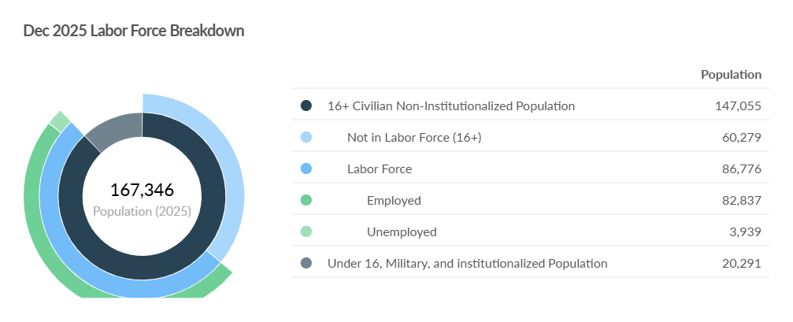793x322 pixels.
Task: Select the Not in Labor Force (16+) label
Action: click(x=414, y=137)
